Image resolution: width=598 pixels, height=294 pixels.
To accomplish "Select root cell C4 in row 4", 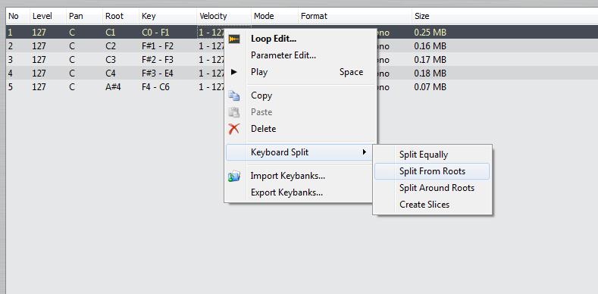I will 111,73.
